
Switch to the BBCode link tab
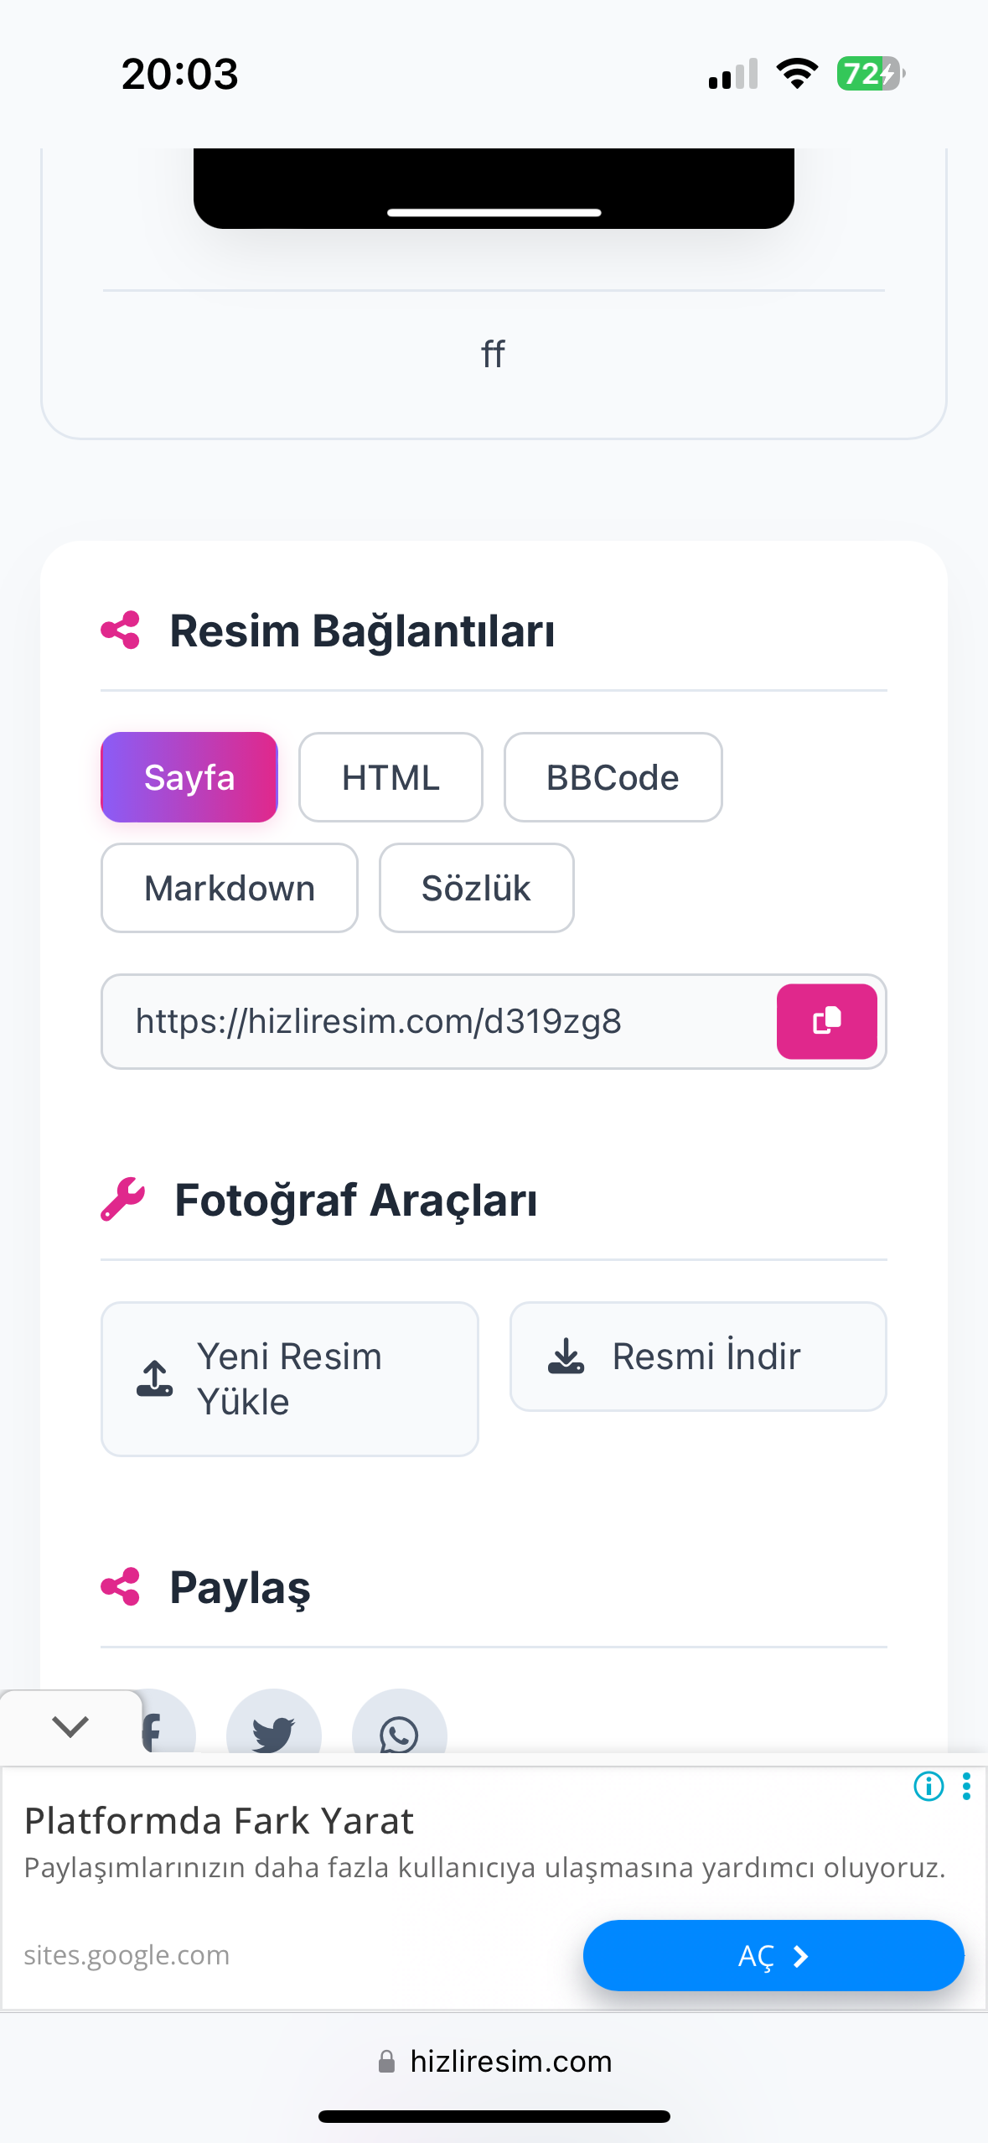tap(613, 777)
